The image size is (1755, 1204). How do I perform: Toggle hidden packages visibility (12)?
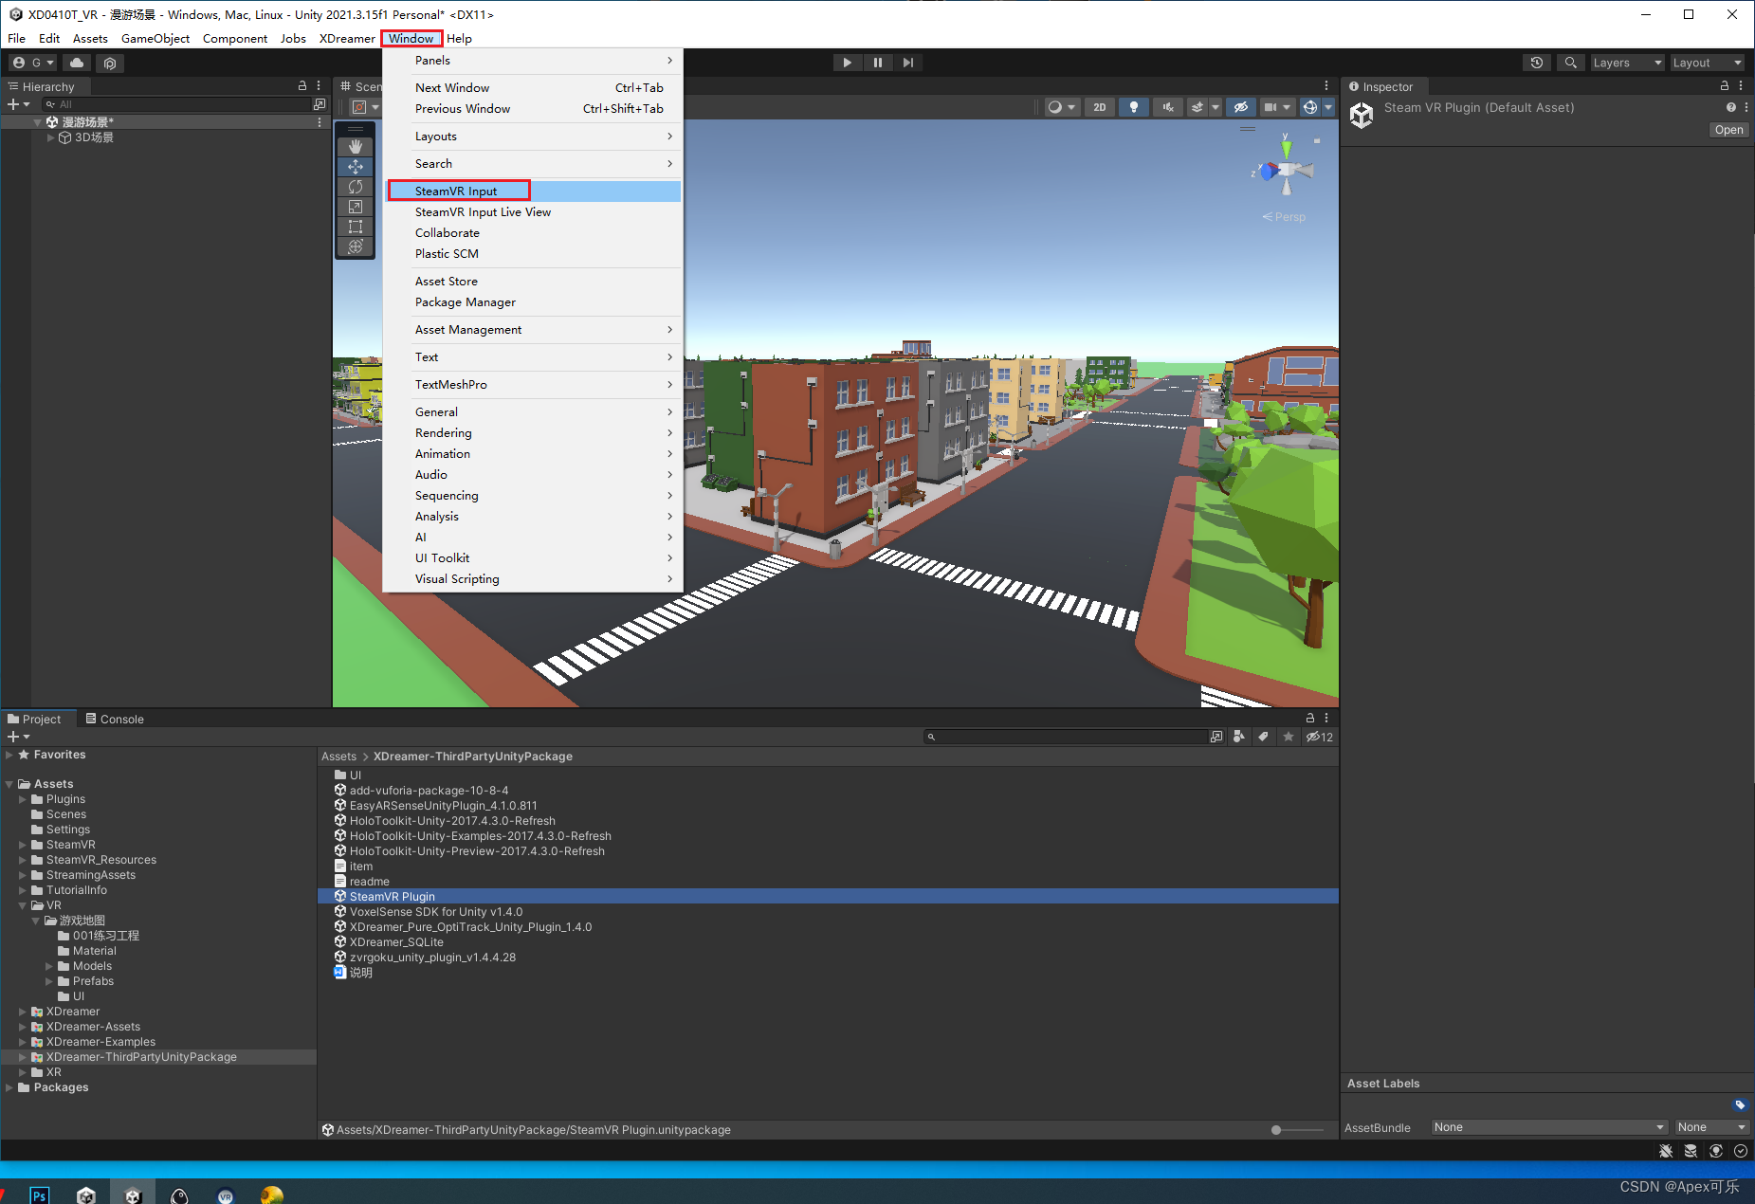(1319, 737)
